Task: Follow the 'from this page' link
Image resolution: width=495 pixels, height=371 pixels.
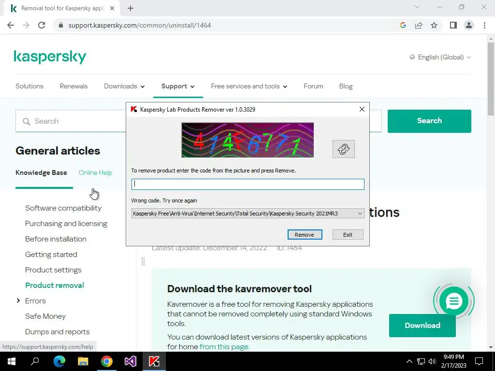Action: (x=224, y=346)
